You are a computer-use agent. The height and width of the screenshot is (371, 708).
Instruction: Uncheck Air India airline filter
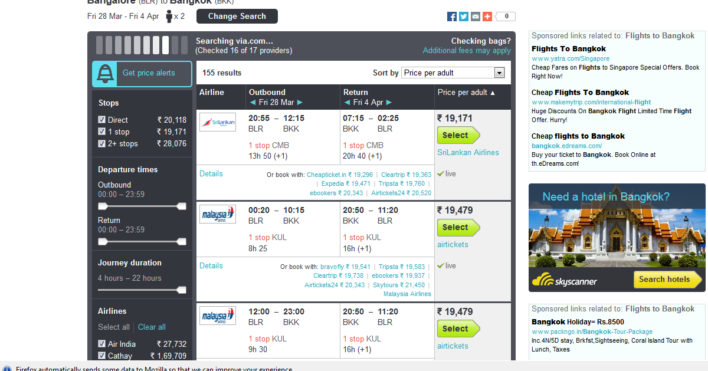(x=102, y=344)
